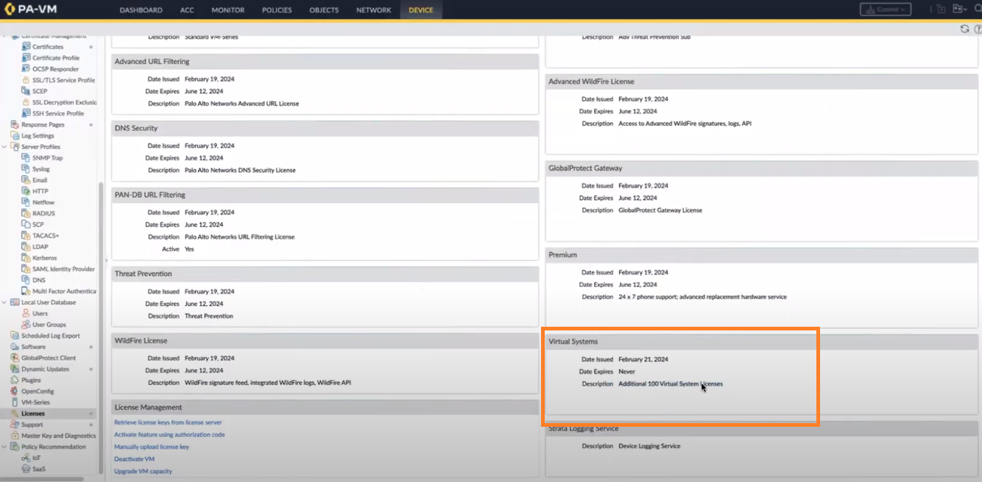982x482 pixels.
Task: Click the Dynamic Updates icon in sidebar
Action: tap(15, 369)
